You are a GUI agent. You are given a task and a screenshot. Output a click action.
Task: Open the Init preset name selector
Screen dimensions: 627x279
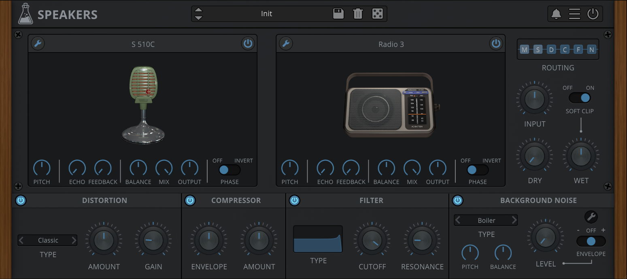pos(266,14)
